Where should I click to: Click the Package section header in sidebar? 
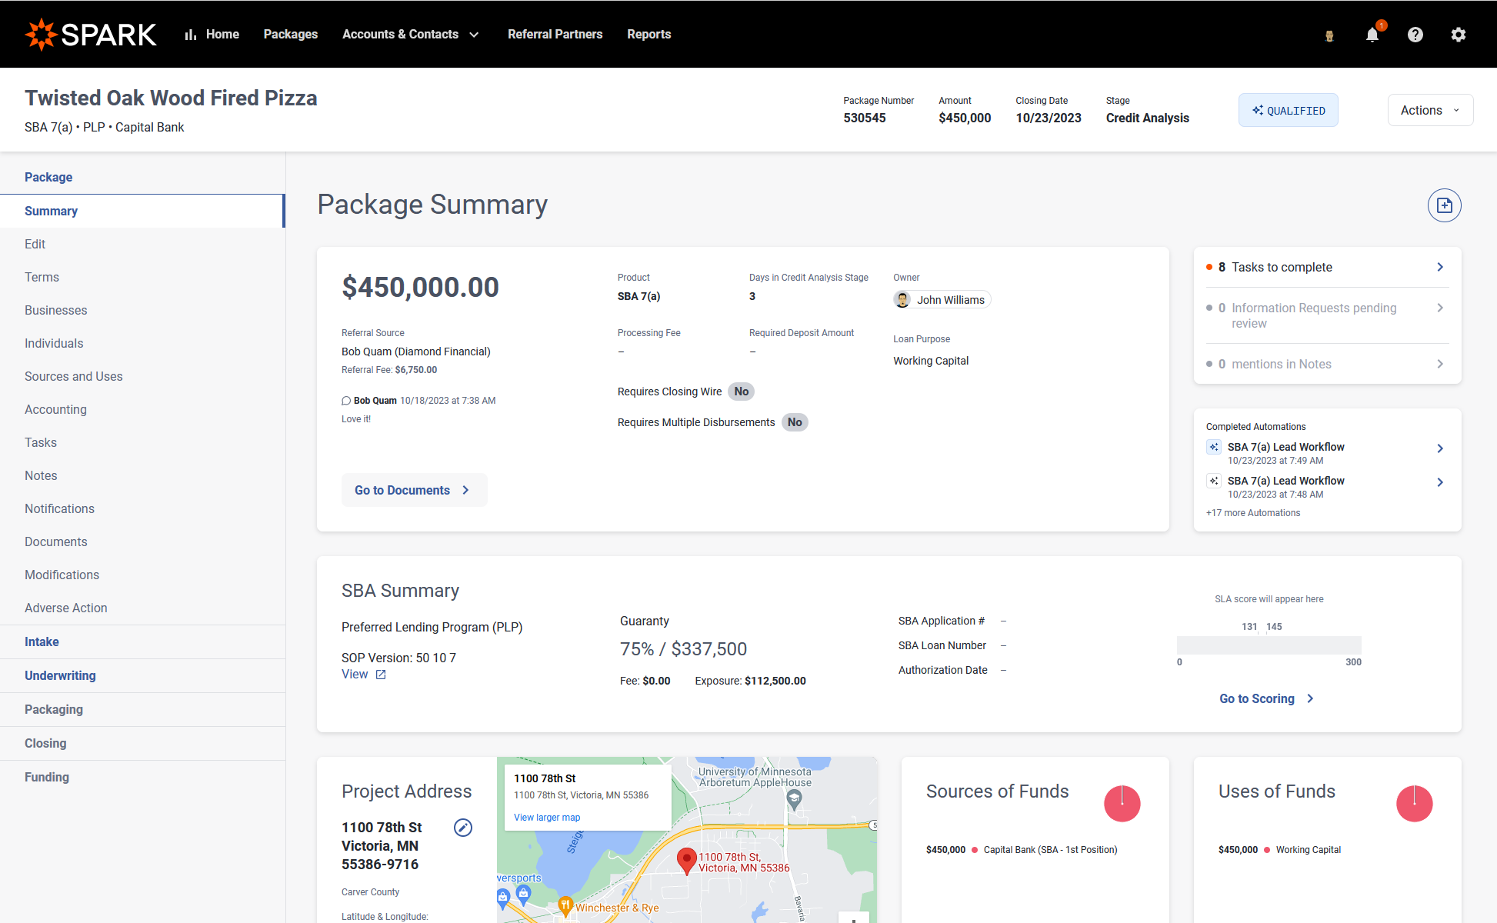[x=142, y=177]
